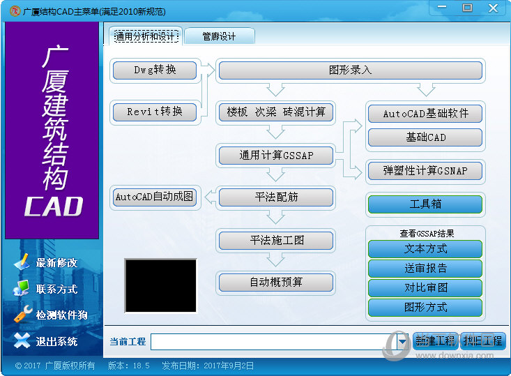Click the 当前工程 path input field

coord(272,341)
